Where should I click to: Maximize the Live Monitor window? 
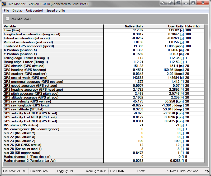pos(193,3)
